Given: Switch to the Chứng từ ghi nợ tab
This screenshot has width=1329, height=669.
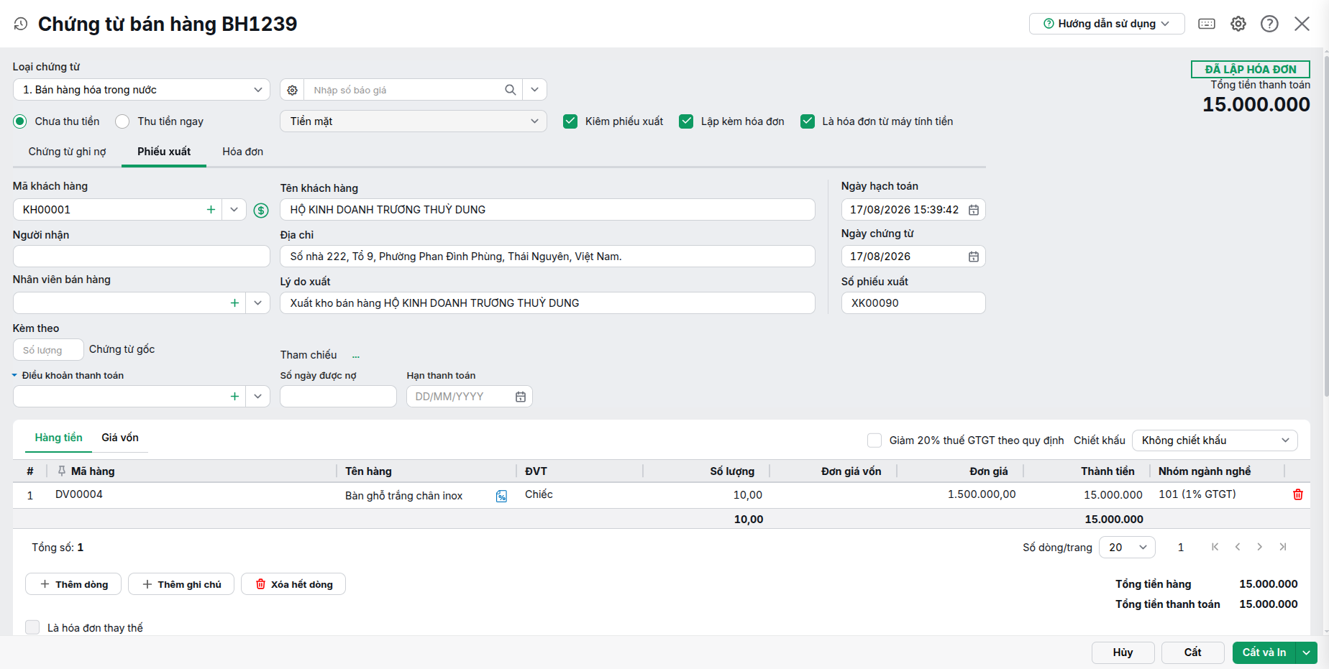Looking at the screenshot, I should tap(67, 152).
